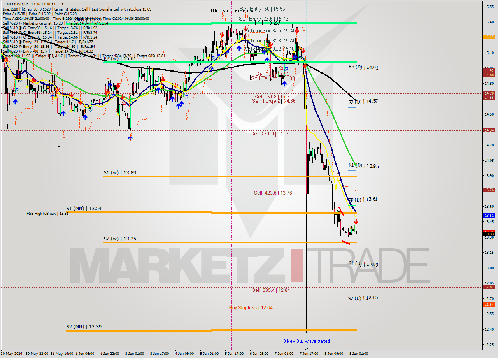Click the 'PP (D) | 13.61' pivot label
This screenshot has width=498, height=358.
(x=363, y=199)
